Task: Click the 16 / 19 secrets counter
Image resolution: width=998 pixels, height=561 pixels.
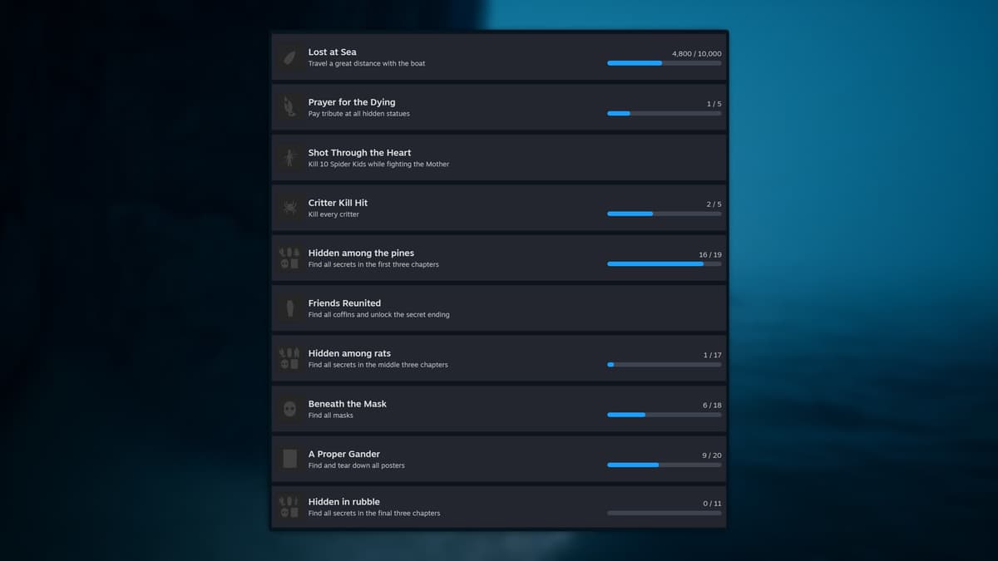Action: [709, 254]
